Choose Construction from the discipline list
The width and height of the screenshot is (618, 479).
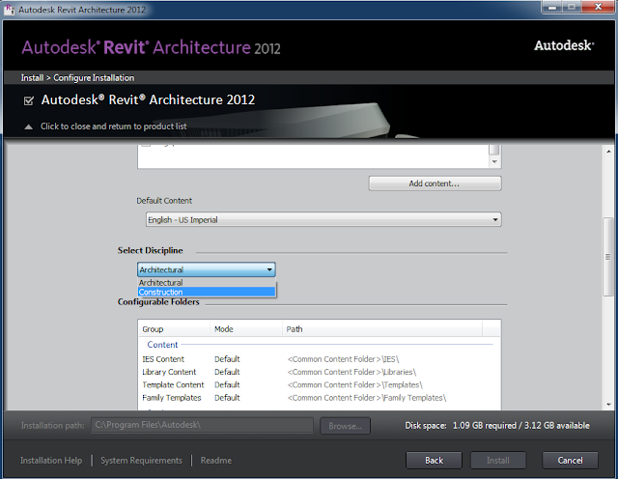coord(207,292)
